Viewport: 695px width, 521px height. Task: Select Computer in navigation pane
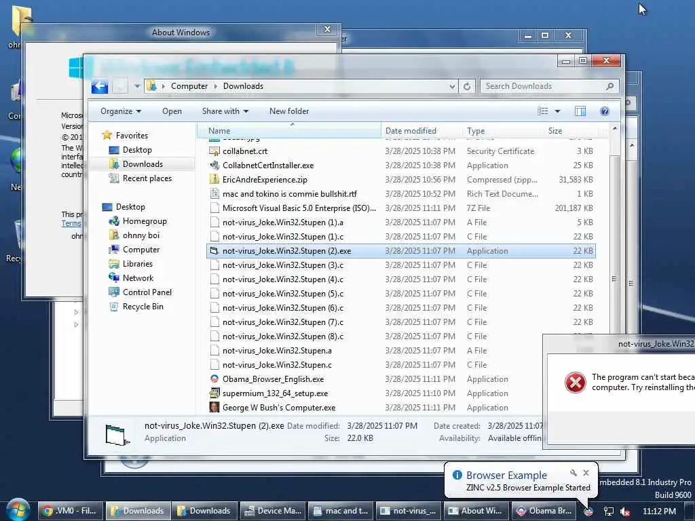click(x=141, y=250)
